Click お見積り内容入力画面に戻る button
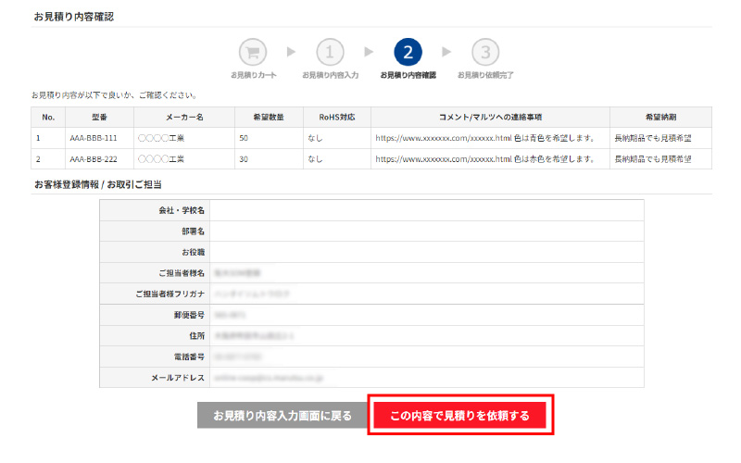741x463 pixels. (283, 416)
